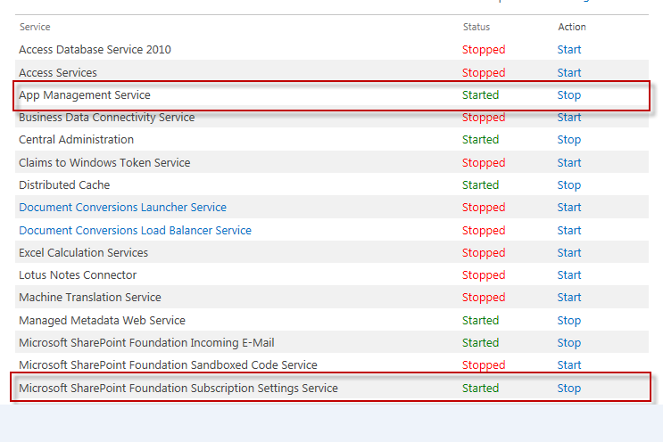663x442 pixels.
Task: Select Microsoft SharePoint Foundation Incoming E-Mail name
Action: (146, 343)
